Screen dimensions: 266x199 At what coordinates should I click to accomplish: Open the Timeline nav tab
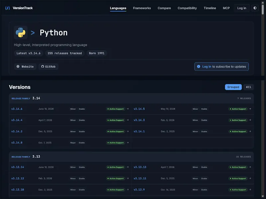pyautogui.click(x=210, y=8)
